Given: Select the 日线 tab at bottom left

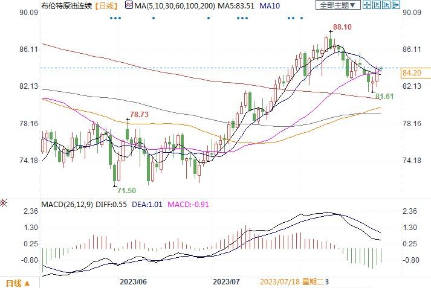Looking at the screenshot, I should 13,283.
